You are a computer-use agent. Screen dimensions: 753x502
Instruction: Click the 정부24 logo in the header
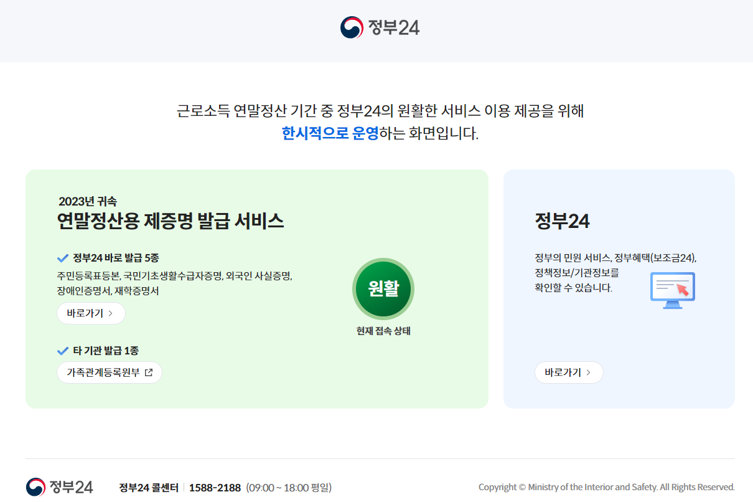tap(380, 27)
